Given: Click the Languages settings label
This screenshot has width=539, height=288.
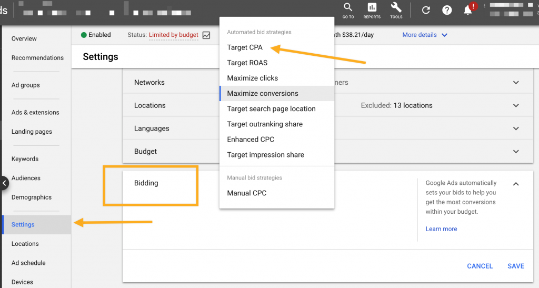Looking at the screenshot, I should (x=152, y=128).
